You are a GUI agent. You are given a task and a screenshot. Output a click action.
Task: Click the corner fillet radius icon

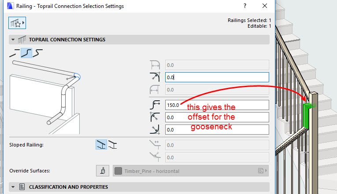tap(155, 77)
